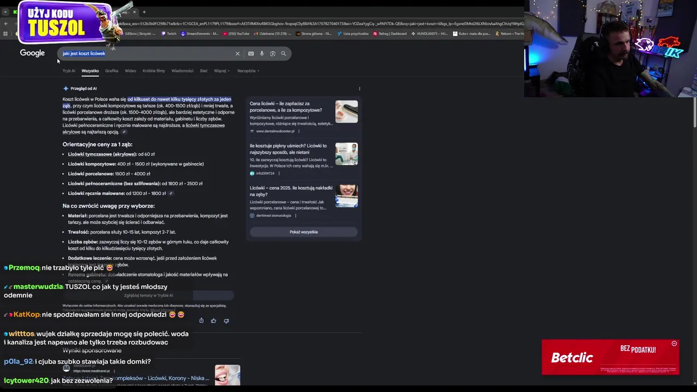Open the smile thumbnail for dentimed article
697x392 pixels.
point(346,196)
